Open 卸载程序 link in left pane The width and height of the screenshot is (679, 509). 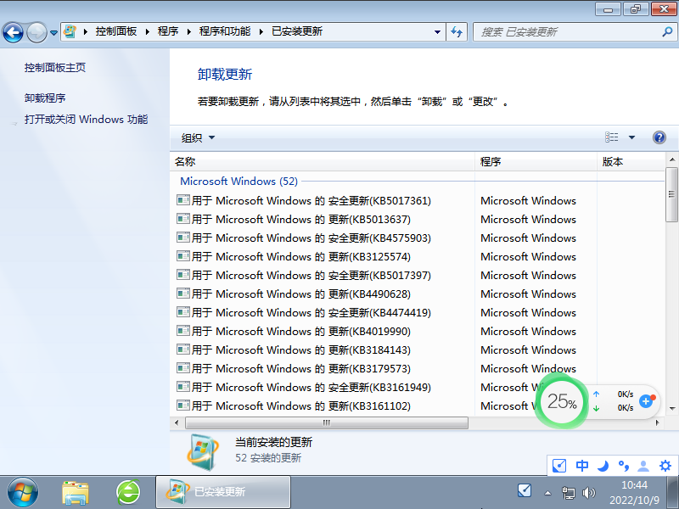[x=46, y=97]
